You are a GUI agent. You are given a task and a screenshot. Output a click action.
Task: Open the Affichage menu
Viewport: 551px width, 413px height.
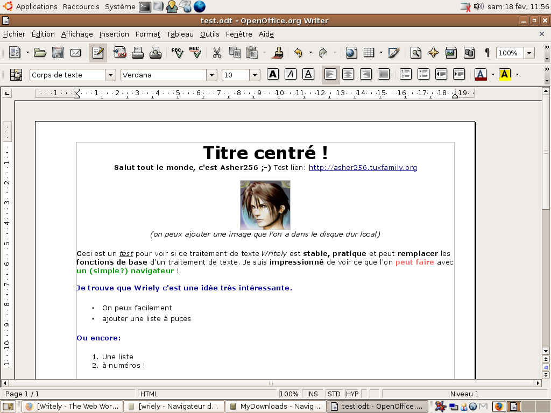77,34
